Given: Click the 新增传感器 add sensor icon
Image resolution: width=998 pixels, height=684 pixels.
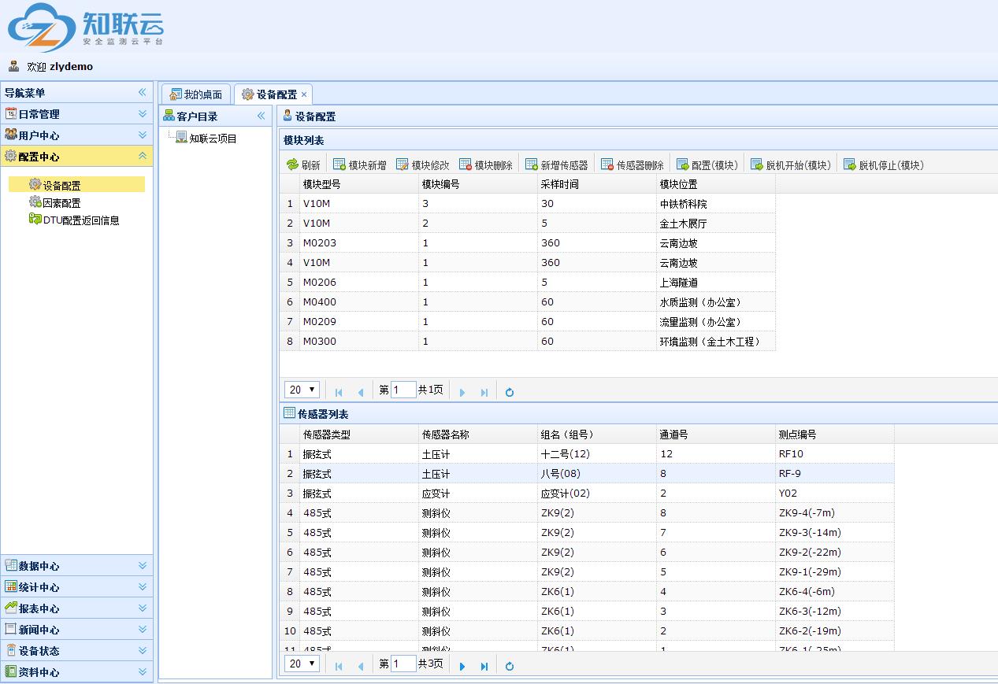Looking at the screenshot, I should pyautogui.click(x=532, y=165).
